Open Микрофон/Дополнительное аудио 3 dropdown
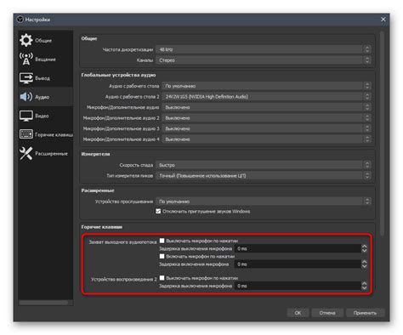The width and height of the screenshot is (403, 335). pos(266,128)
